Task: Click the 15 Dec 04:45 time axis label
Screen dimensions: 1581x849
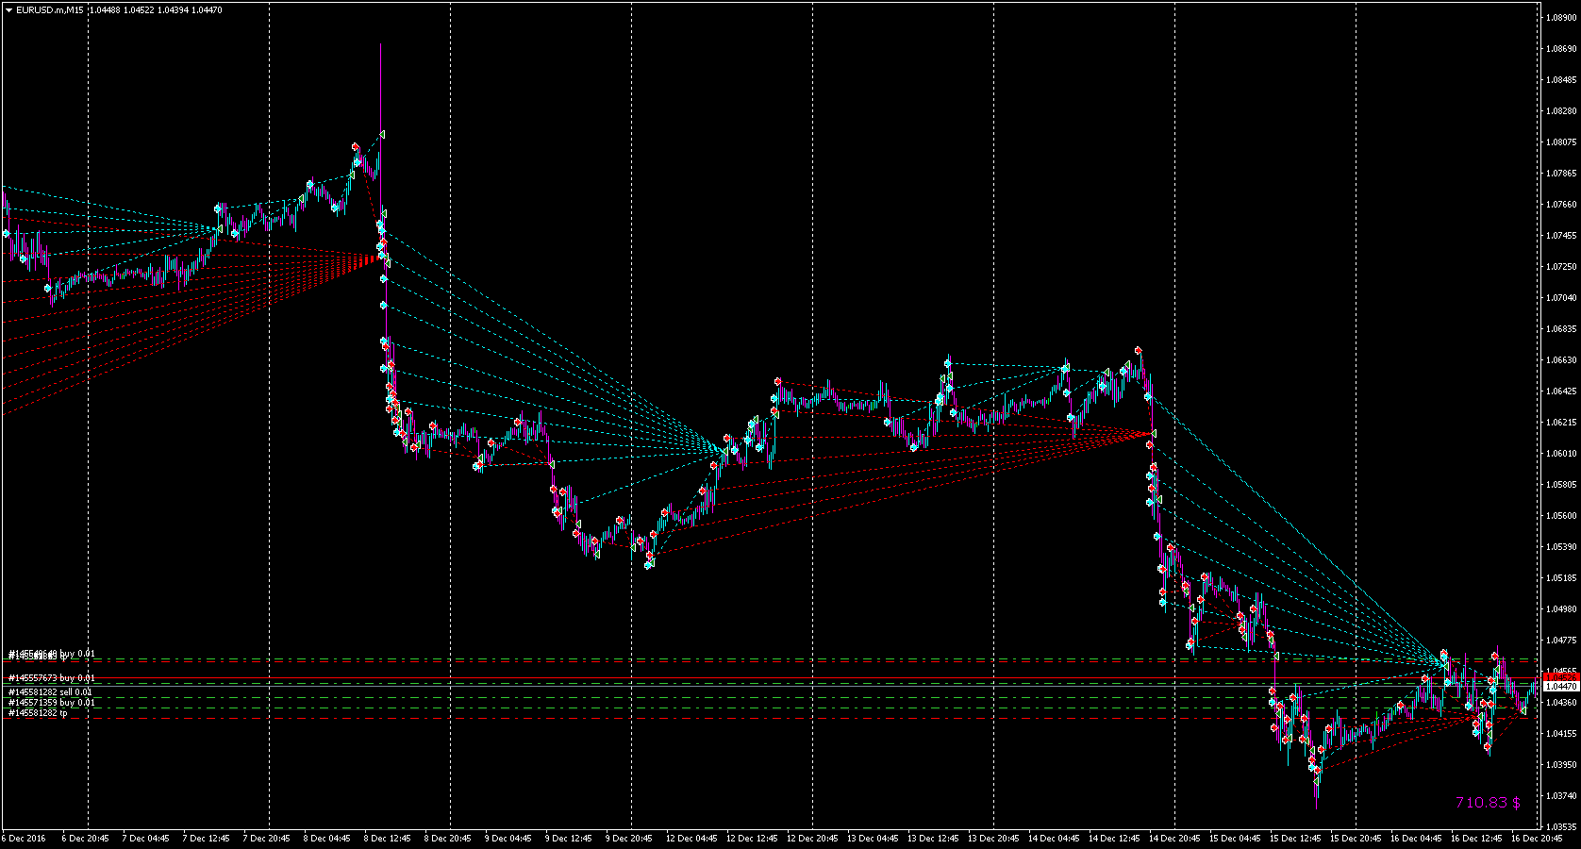Action: click(x=1235, y=838)
